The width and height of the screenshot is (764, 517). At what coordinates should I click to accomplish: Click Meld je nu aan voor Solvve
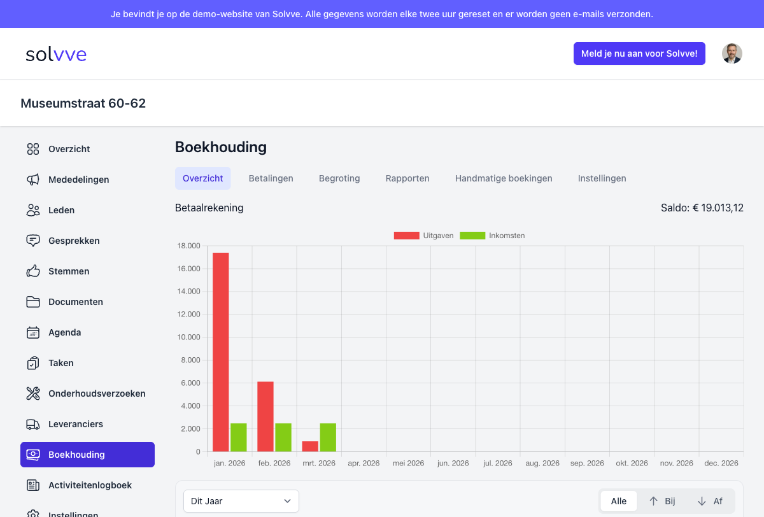639,53
